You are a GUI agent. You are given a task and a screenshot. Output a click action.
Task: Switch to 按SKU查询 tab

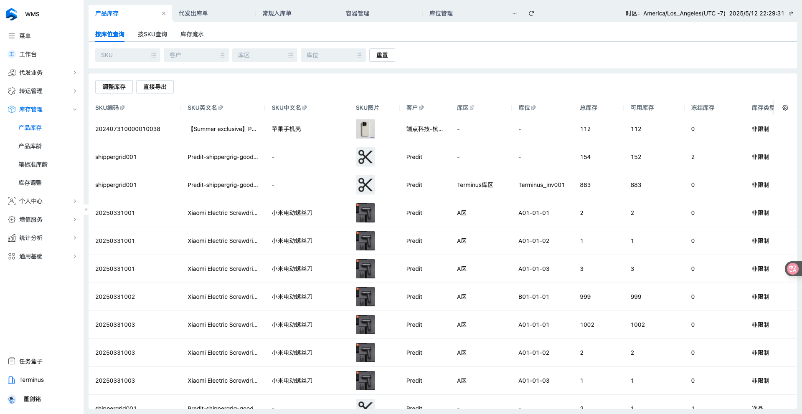click(x=152, y=34)
